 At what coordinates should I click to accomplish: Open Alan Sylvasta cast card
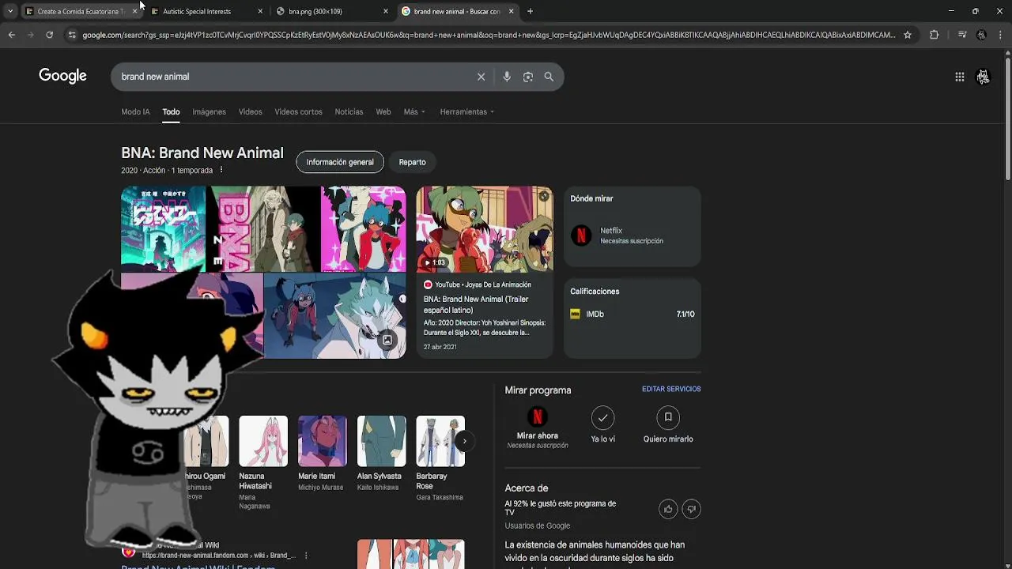[x=381, y=454]
